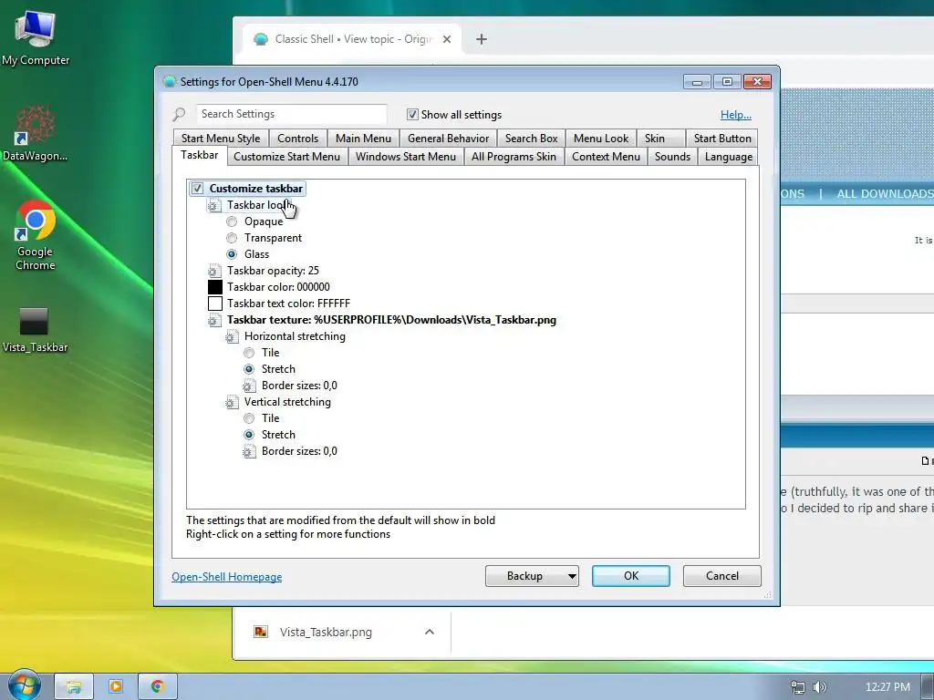Open the My Computer desktop icon

[36, 38]
